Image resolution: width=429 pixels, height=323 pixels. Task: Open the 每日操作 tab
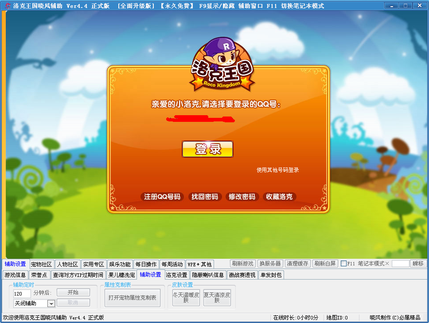click(x=146, y=264)
